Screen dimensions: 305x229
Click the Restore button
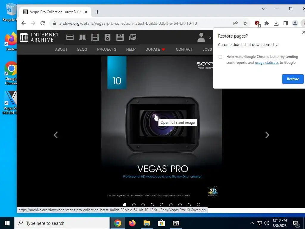click(293, 79)
